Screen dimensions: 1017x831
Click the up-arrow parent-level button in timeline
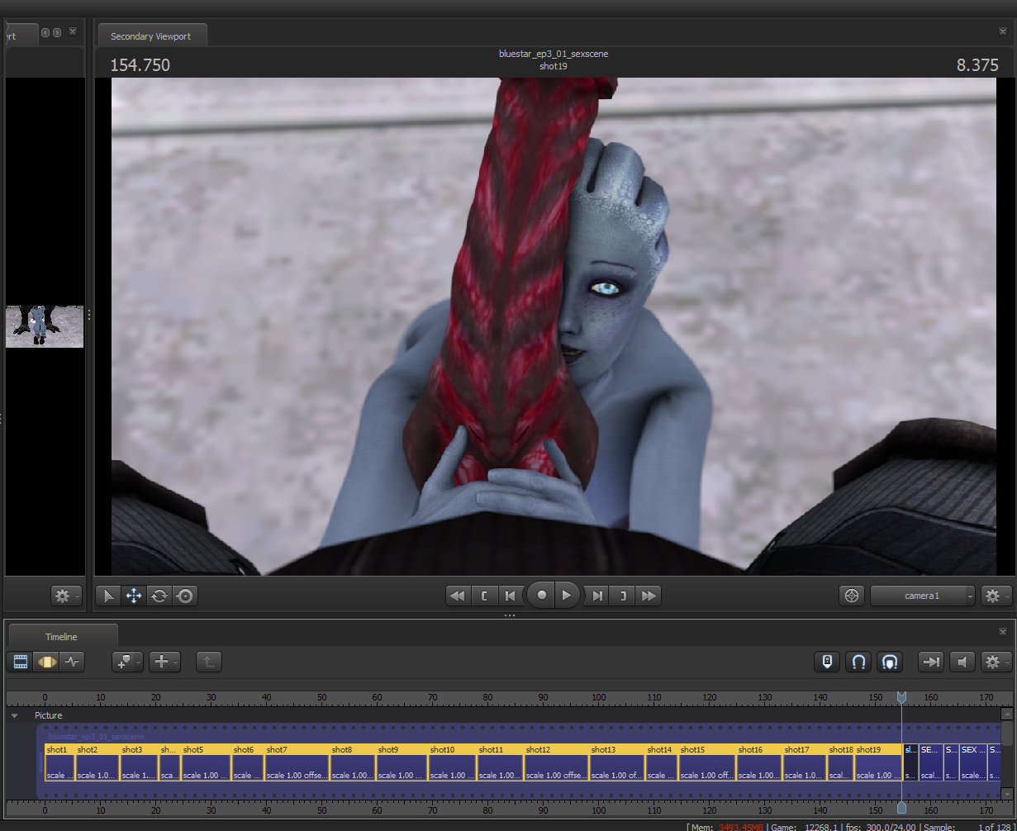[x=208, y=662]
